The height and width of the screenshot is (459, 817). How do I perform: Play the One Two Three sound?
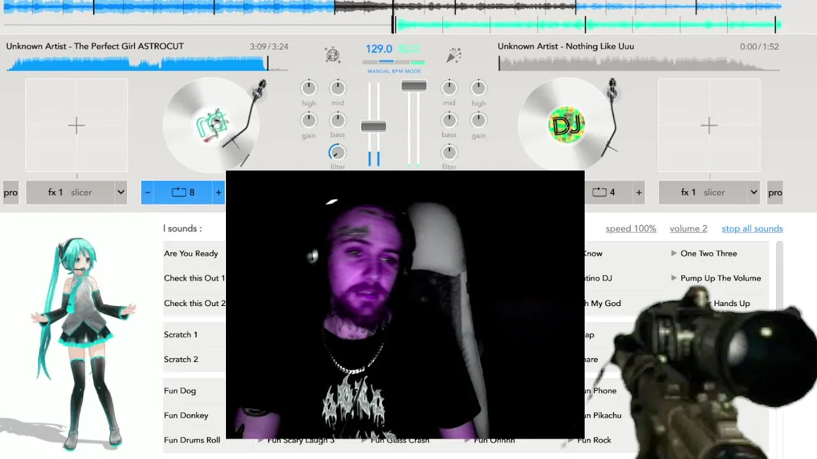pos(708,253)
